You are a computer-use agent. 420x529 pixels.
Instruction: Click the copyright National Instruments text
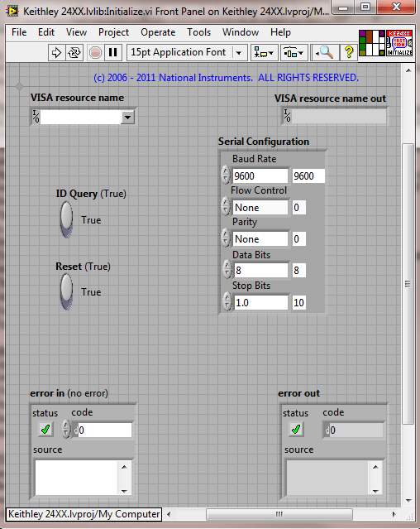(x=226, y=78)
